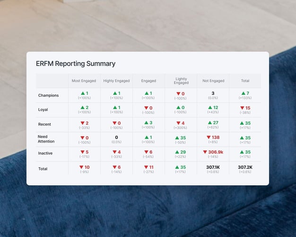Click the '(+300%)' percentage in Recent row
The image size is (296, 237).
[x=181, y=128]
